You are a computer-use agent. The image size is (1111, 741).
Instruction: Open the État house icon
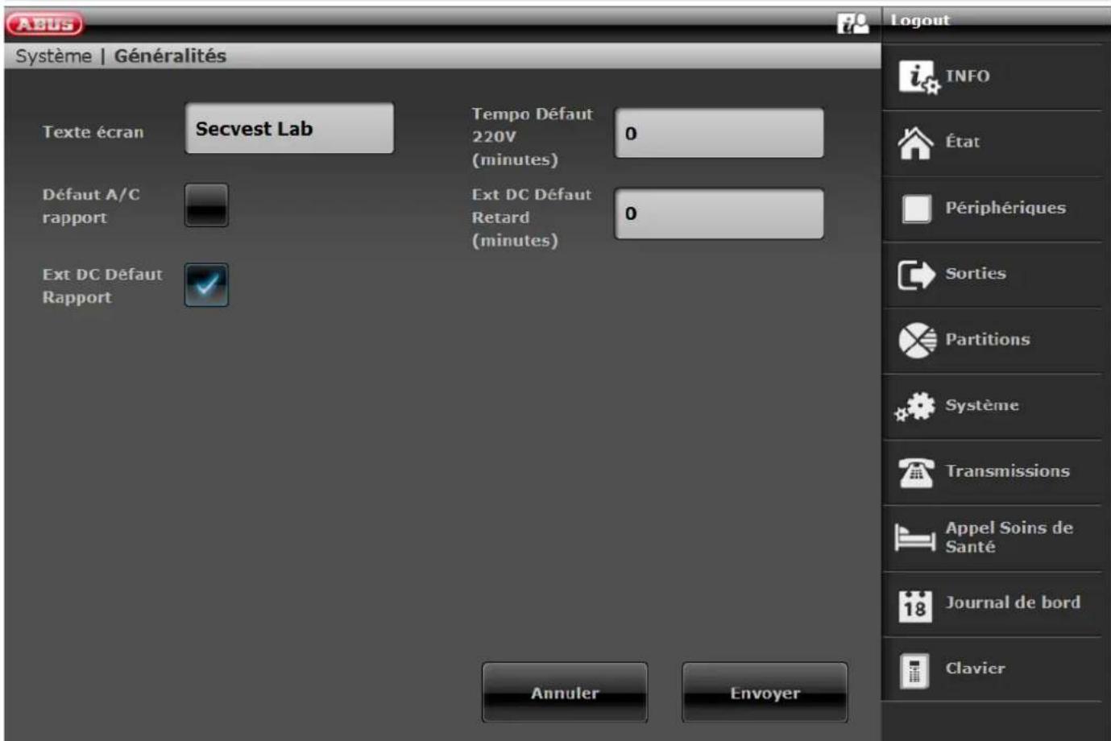[x=915, y=143]
